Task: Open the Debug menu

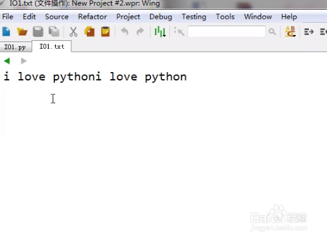Action: point(161,17)
